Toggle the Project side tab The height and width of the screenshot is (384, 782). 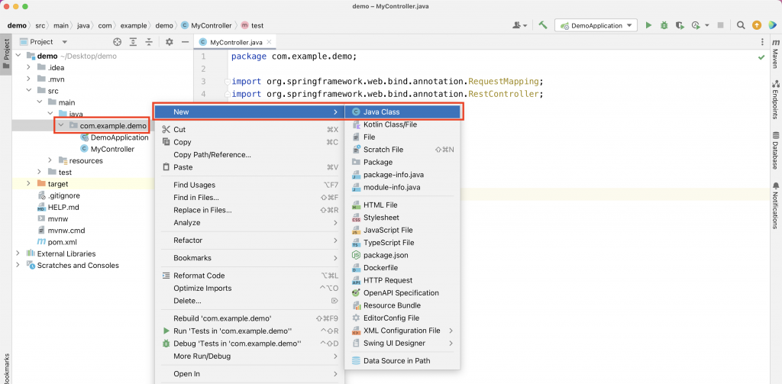6,55
